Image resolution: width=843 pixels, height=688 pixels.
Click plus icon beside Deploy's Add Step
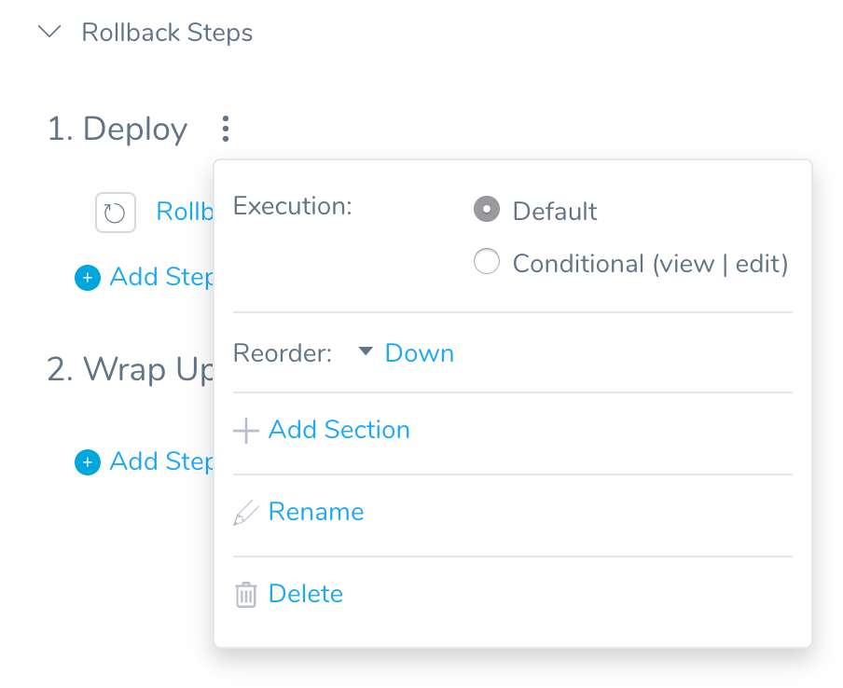(88, 278)
